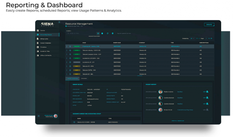Open the Displaying rows-per-page dropdown
The width and height of the screenshot is (233, 137).
click(192, 38)
